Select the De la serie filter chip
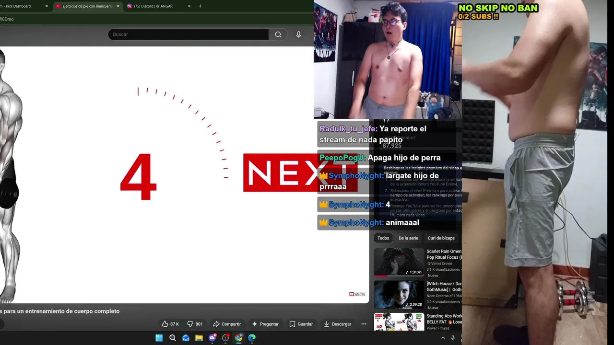This screenshot has width=614, height=345. click(408, 238)
